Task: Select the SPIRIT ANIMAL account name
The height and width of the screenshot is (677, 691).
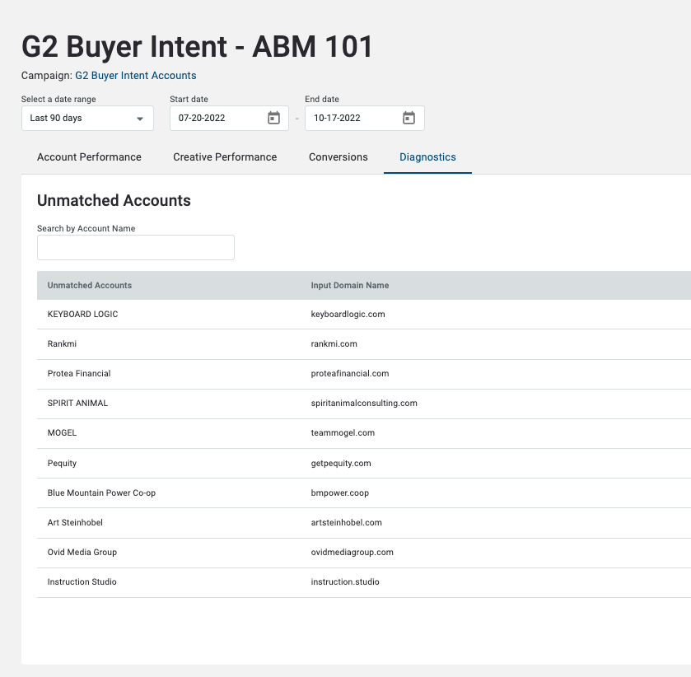Action: tap(77, 403)
